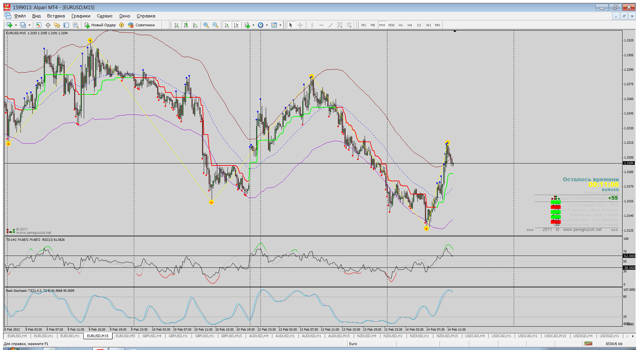Set the timeframe to H4 in toolbar
Image resolution: width=639 pixels, height=350 pixels.
pos(410,25)
